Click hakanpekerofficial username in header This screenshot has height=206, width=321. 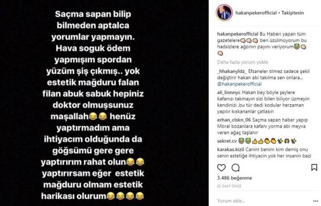click(256, 13)
